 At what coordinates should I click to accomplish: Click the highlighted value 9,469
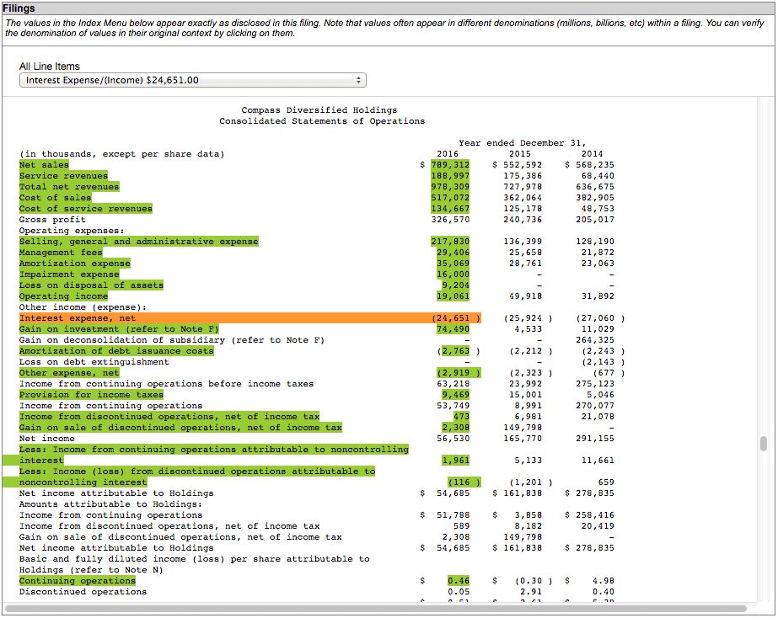click(455, 395)
